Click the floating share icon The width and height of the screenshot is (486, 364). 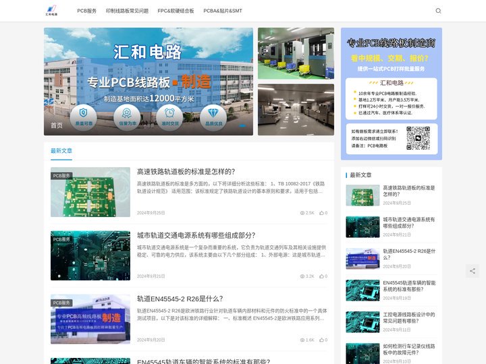pos(473,271)
